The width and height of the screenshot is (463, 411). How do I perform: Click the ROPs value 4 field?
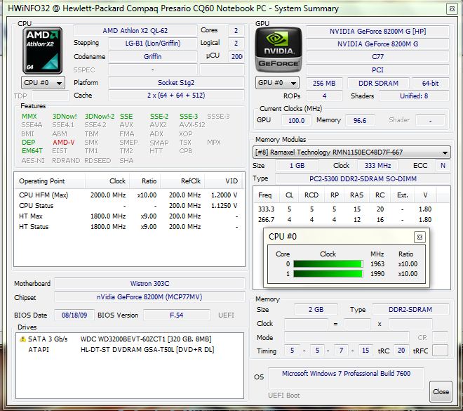(x=324, y=96)
